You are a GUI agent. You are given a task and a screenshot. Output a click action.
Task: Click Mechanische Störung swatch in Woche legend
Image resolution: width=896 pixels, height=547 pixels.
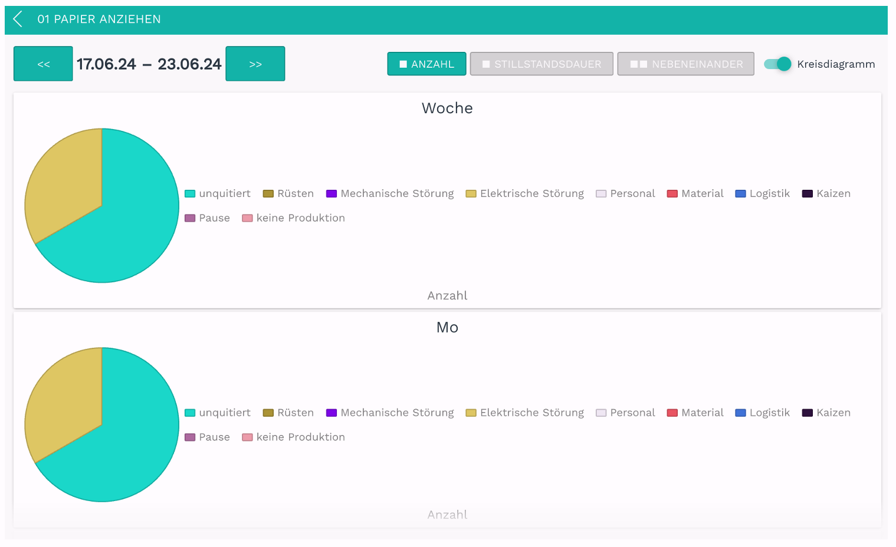[332, 194]
